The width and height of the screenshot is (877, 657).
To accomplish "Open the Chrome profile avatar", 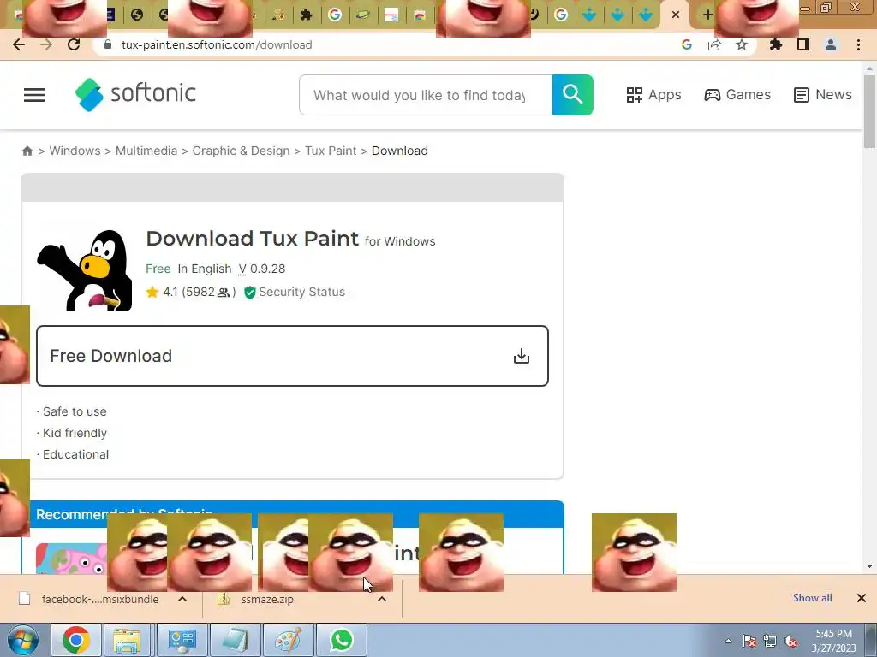I will [831, 44].
